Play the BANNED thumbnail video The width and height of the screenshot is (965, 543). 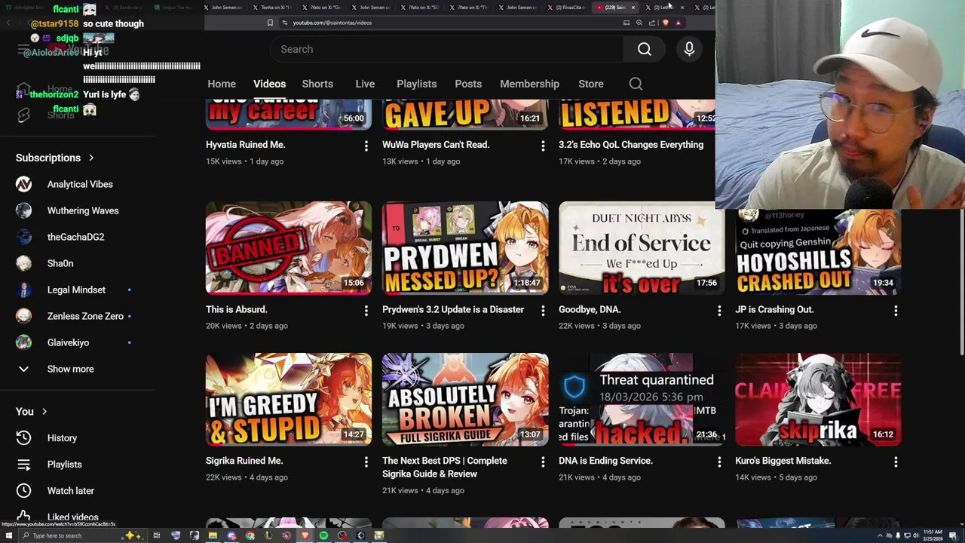(x=289, y=247)
